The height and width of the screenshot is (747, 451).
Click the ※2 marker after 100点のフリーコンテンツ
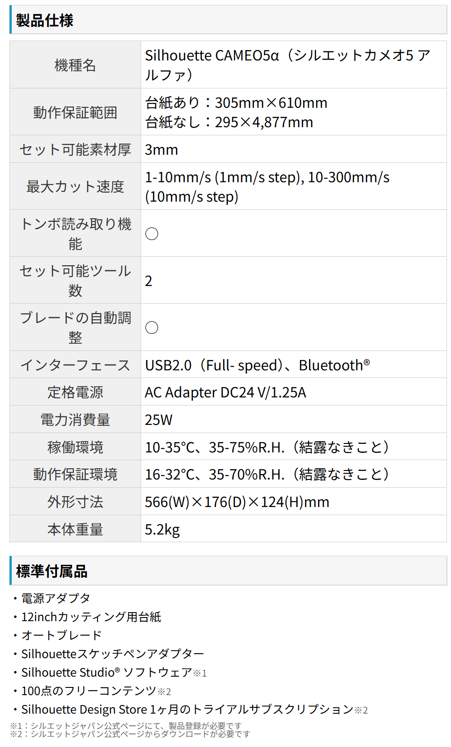point(164,692)
